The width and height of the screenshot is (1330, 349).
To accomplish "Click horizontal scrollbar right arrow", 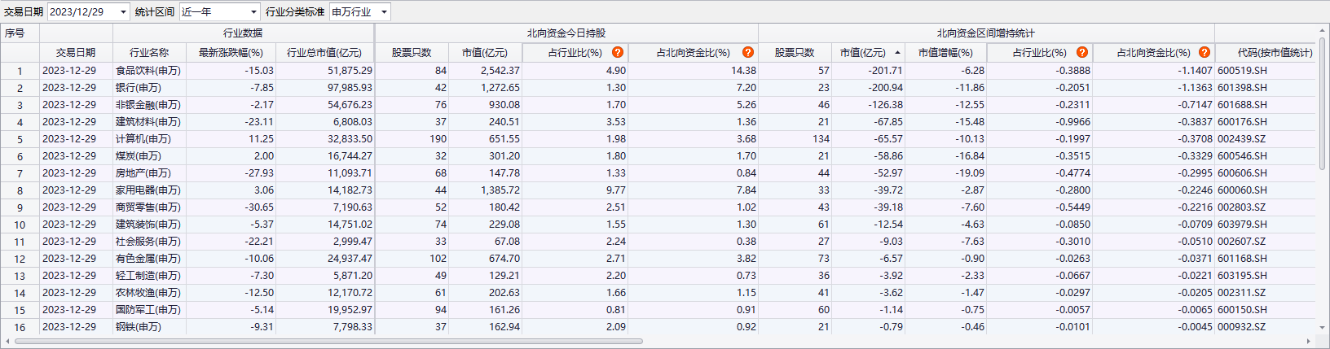I will (x=1309, y=342).
